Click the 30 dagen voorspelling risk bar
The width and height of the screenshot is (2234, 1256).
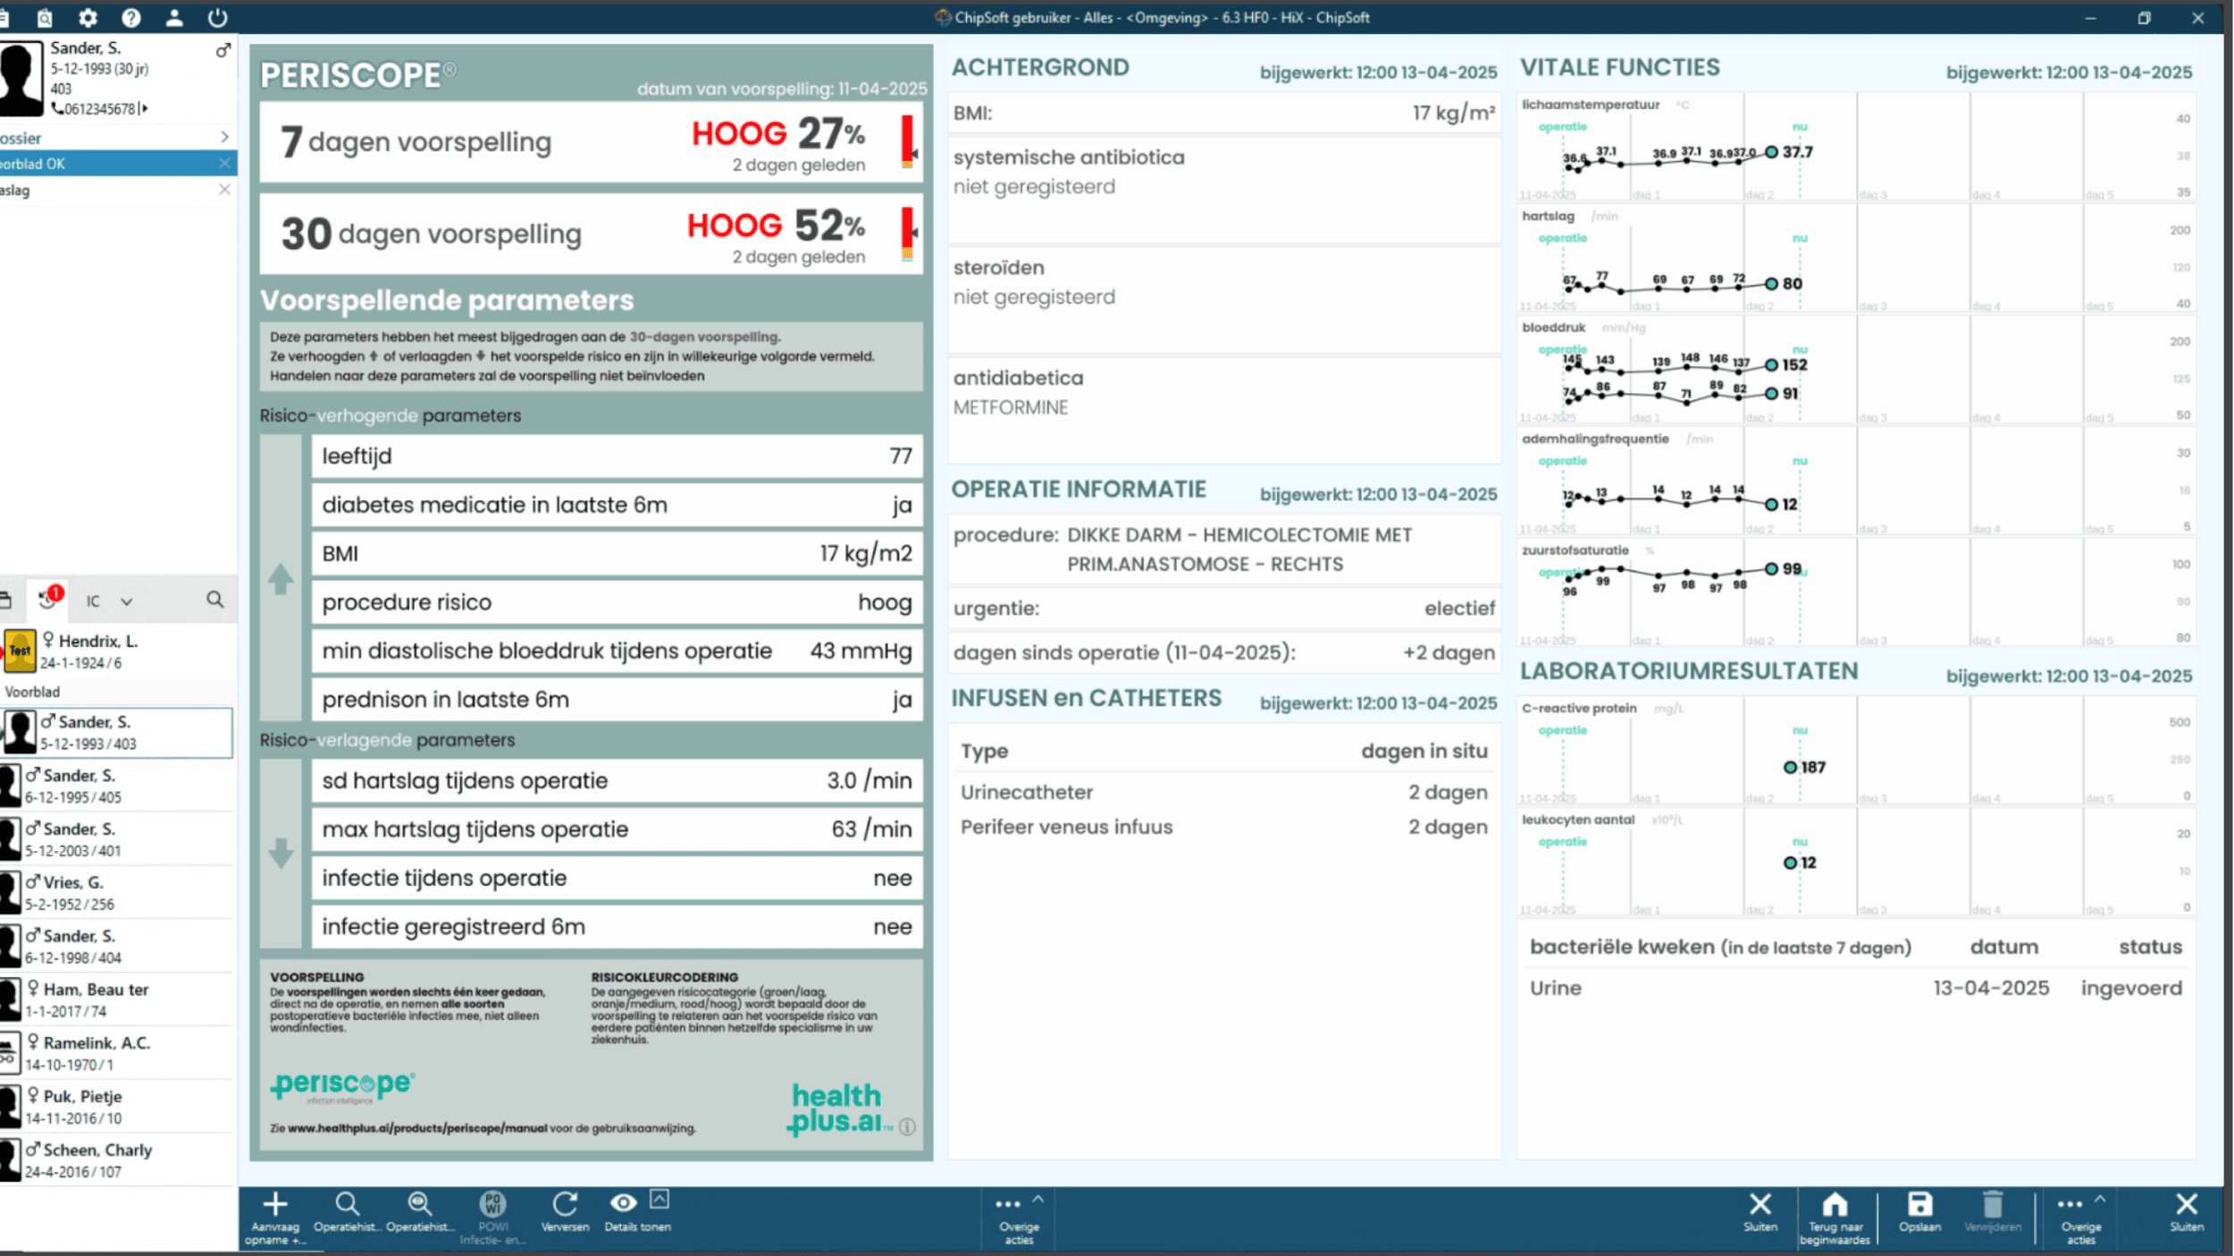click(907, 233)
